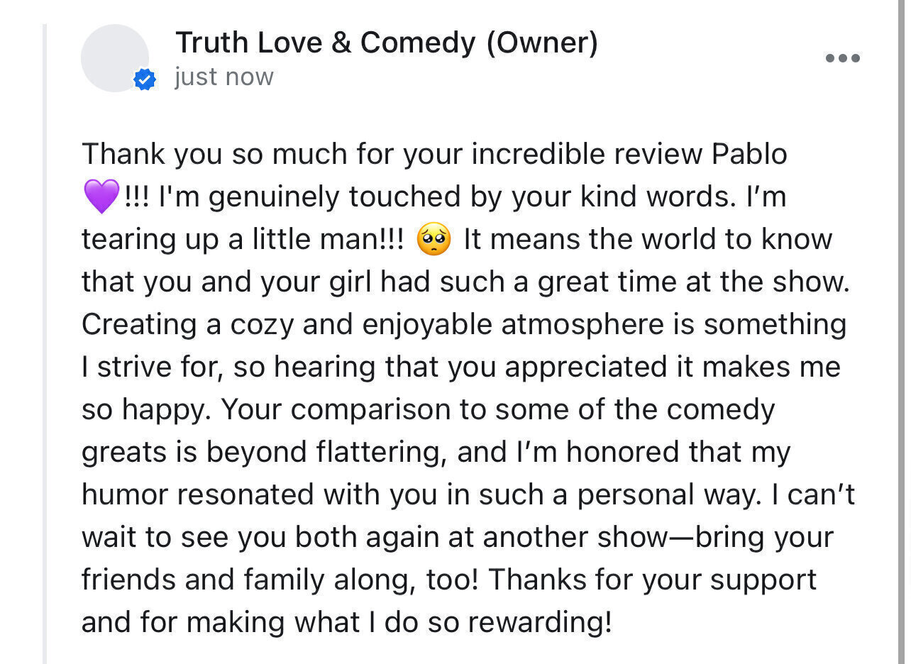Click the "just now" timestamp
The image size is (911, 664).
click(x=224, y=77)
